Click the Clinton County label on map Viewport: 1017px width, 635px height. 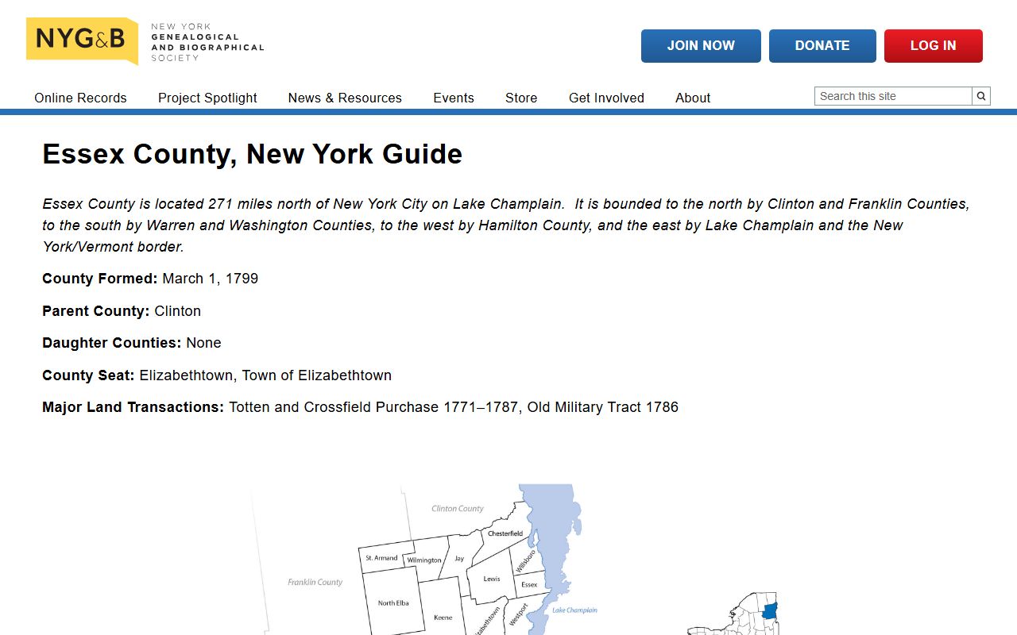pyautogui.click(x=458, y=509)
